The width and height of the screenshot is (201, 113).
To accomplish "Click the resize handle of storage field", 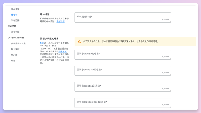I will 170,59.
